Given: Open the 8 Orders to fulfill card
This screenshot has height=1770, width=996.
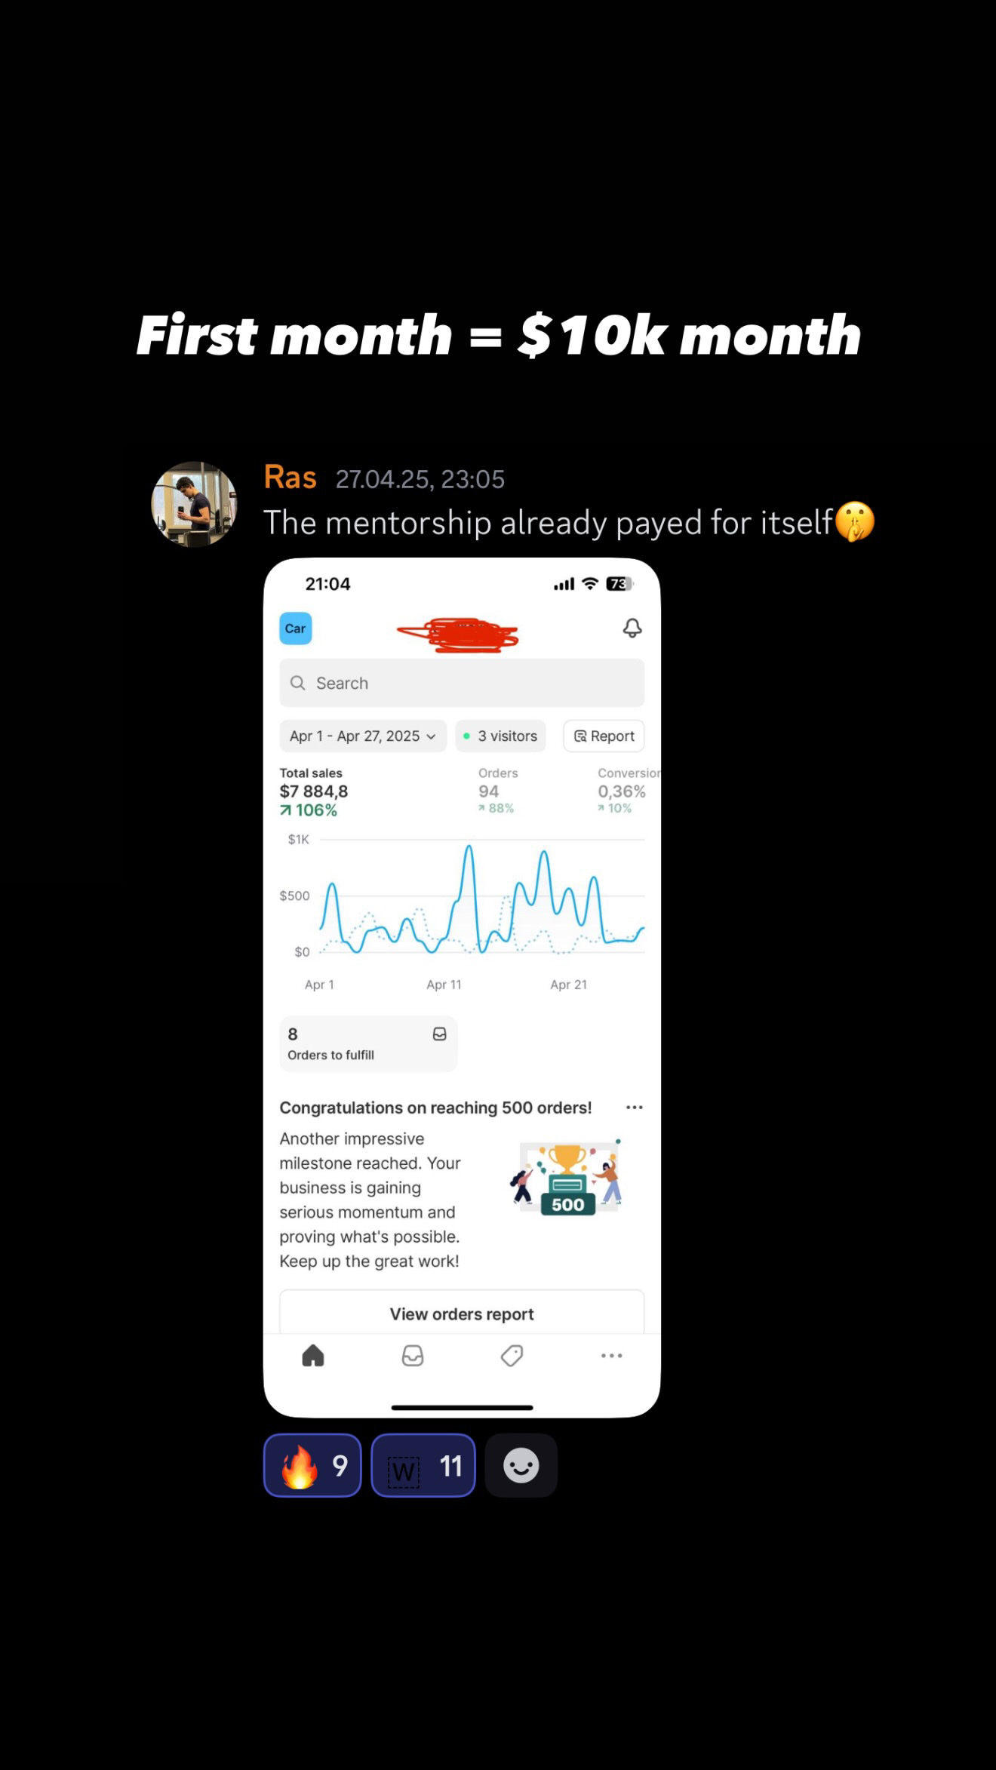Looking at the screenshot, I should pyautogui.click(x=368, y=1043).
